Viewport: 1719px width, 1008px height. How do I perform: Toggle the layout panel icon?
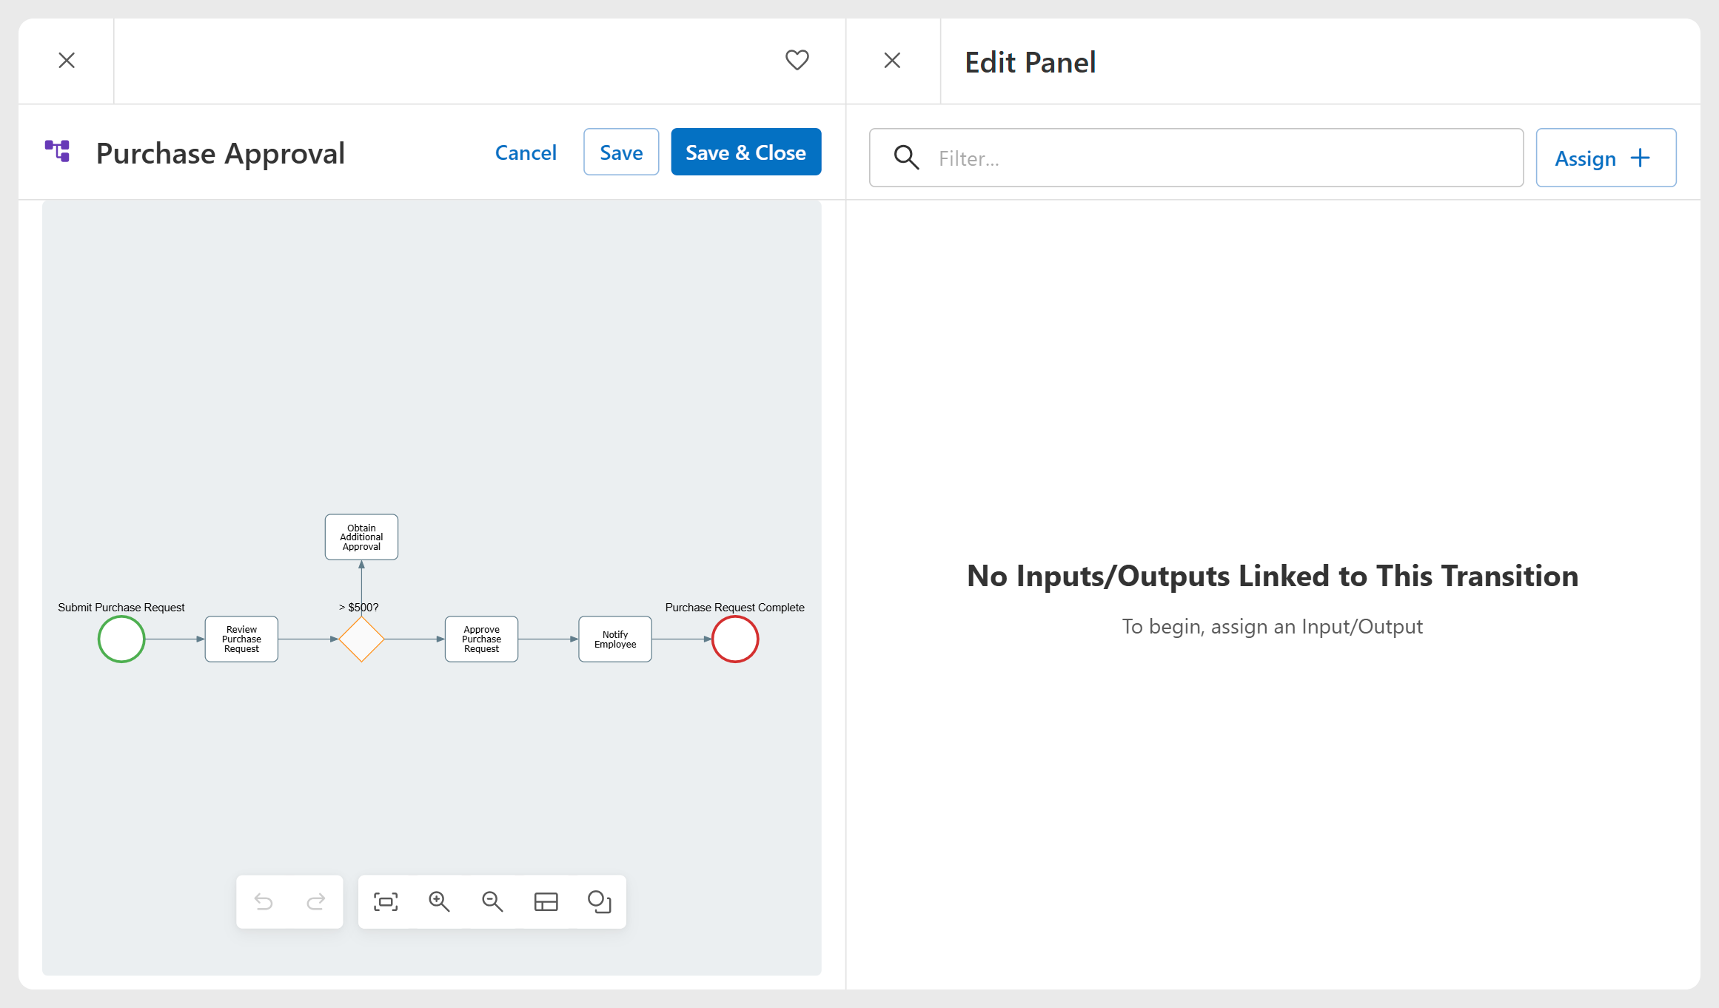click(546, 901)
